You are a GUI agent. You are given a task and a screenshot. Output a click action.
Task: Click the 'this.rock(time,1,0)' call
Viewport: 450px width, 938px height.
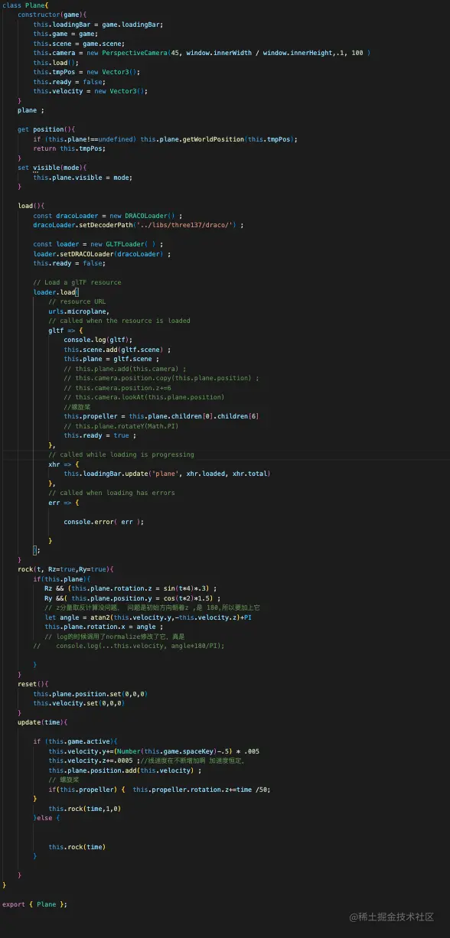[x=85, y=809]
